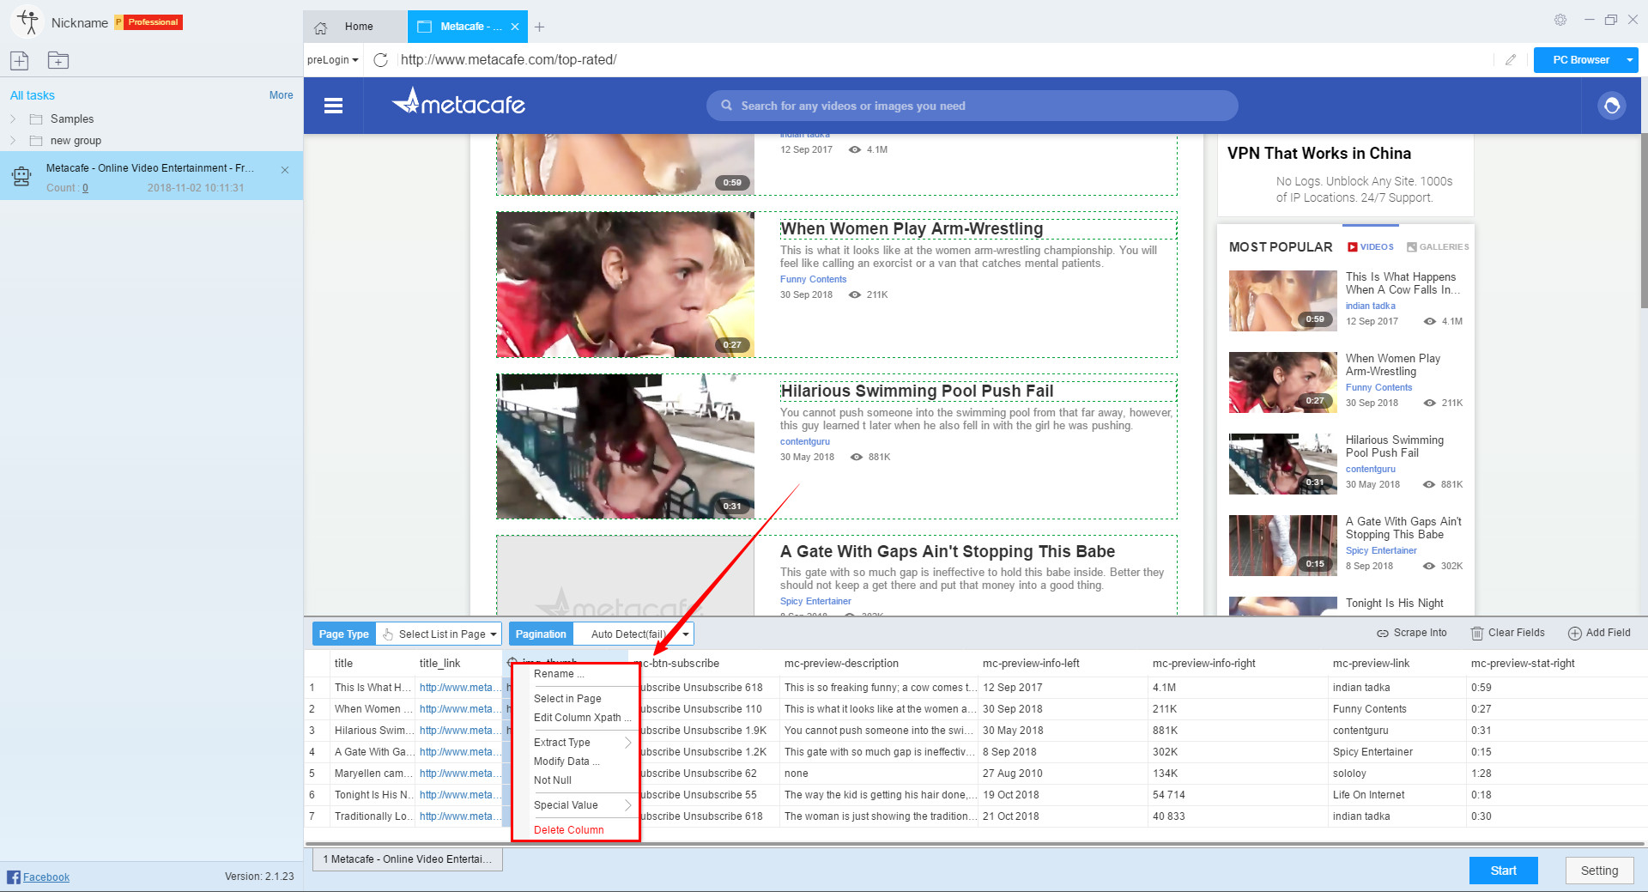Click the title_link column header

point(439,664)
